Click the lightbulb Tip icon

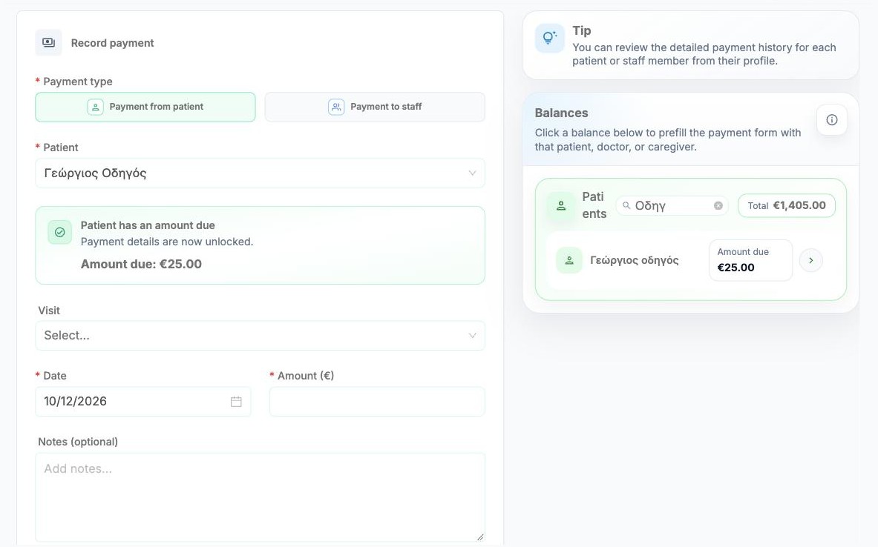[549, 38]
